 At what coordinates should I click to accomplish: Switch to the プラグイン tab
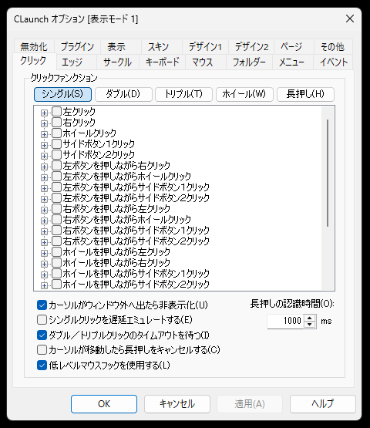[77, 47]
